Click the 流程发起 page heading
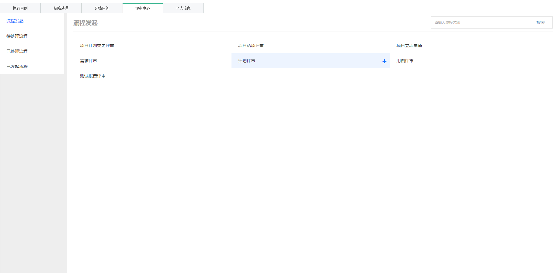Image resolution: width=560 pixels, height=273 pixels. click(x=85, y=23)
